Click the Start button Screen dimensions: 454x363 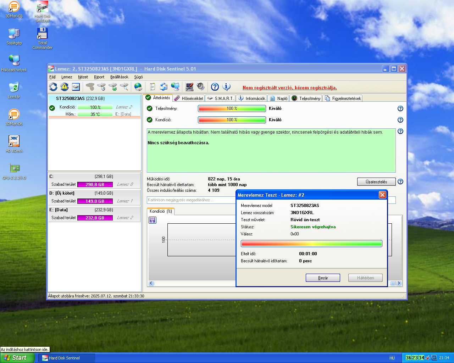[17, 358]
